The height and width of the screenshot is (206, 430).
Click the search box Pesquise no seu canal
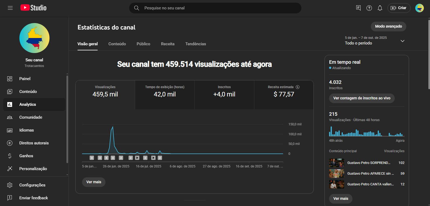pyautogui.click(x=215, y=8)
